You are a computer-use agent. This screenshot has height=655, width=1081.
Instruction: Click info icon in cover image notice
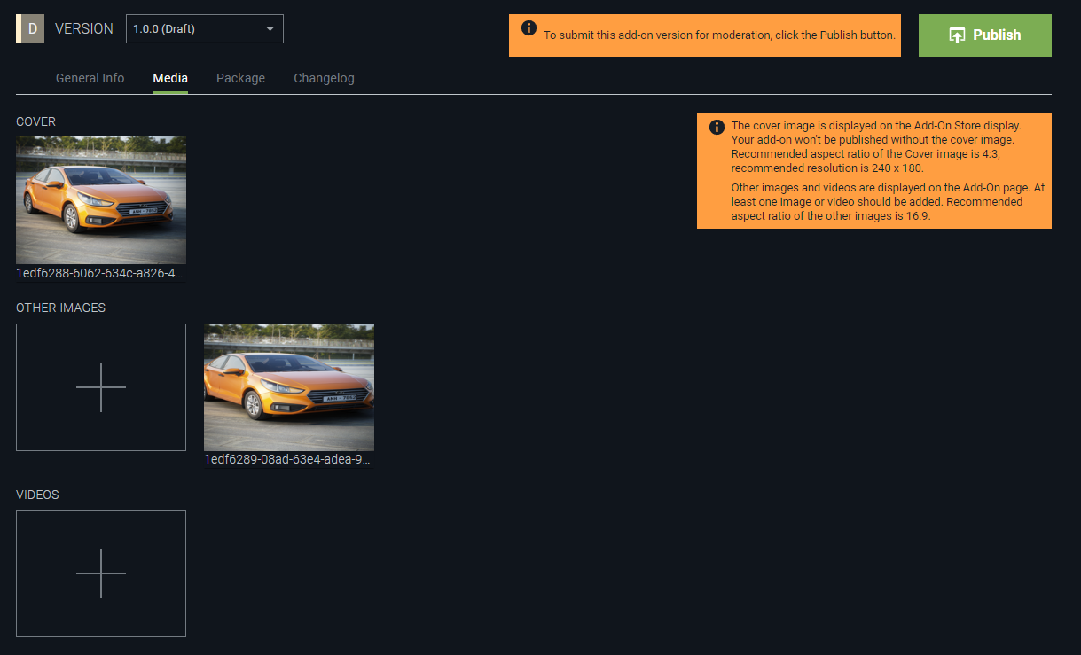pyautogui.click(x=717, y=128)
